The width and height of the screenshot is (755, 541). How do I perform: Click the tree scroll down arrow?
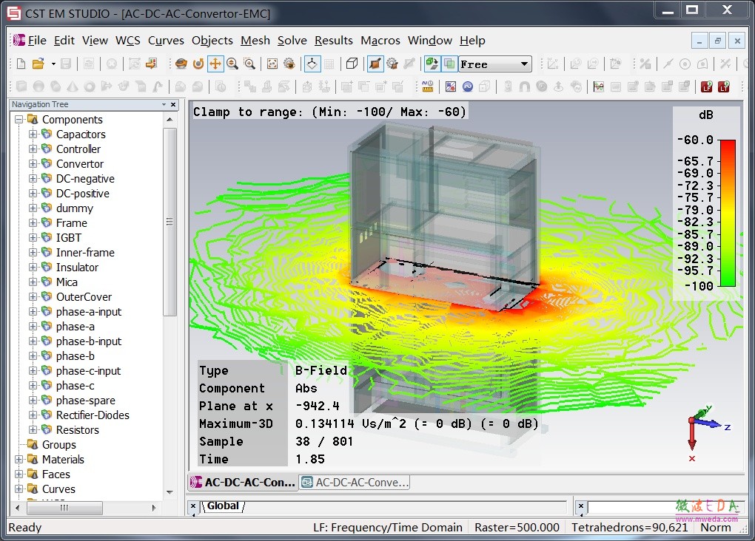click(x=170, y=492)
